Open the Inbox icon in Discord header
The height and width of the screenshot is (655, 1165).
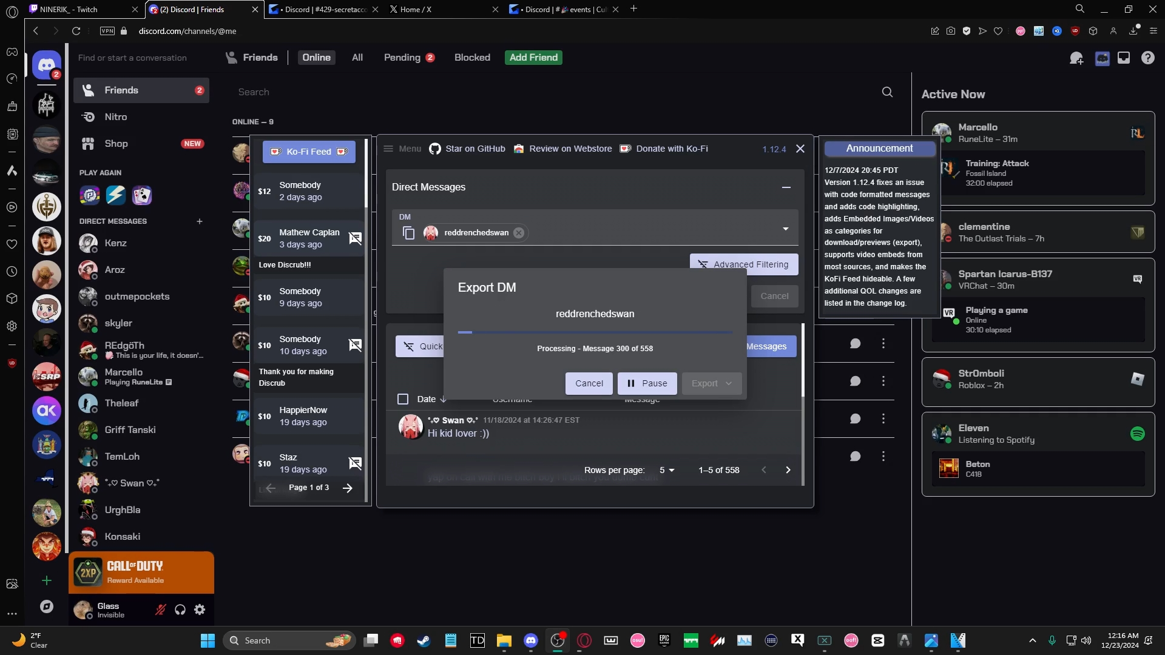click(x=1124, y=58)
